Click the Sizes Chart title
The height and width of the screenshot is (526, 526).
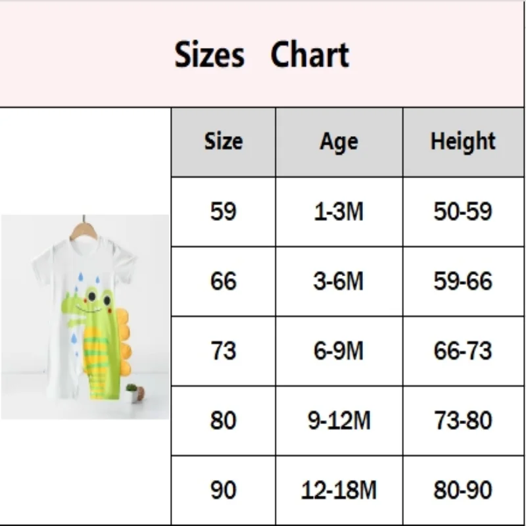click(x=262, y=55)
